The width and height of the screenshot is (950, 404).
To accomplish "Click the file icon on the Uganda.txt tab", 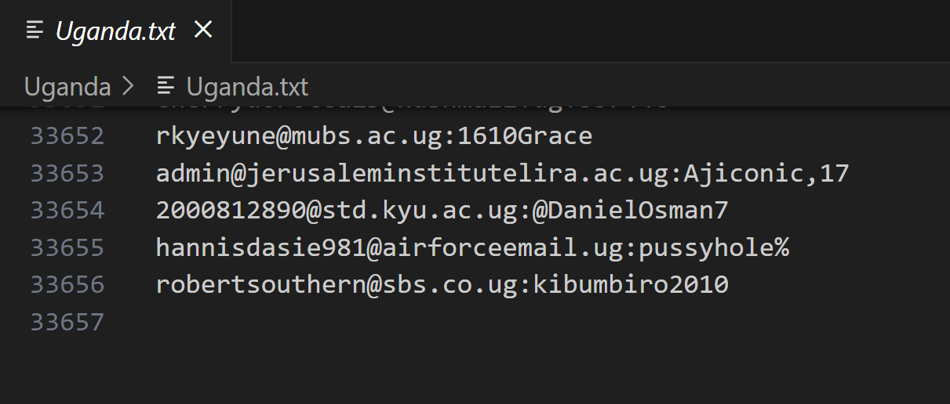I will [x=34, y=31].
